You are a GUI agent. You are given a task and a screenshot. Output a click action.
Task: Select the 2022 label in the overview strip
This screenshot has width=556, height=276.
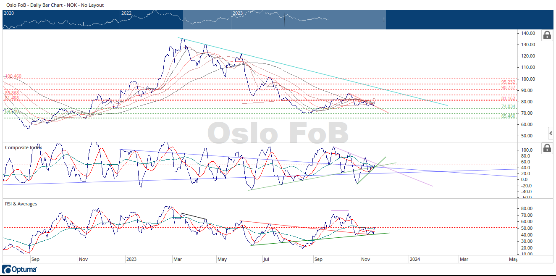pos(126,13)
